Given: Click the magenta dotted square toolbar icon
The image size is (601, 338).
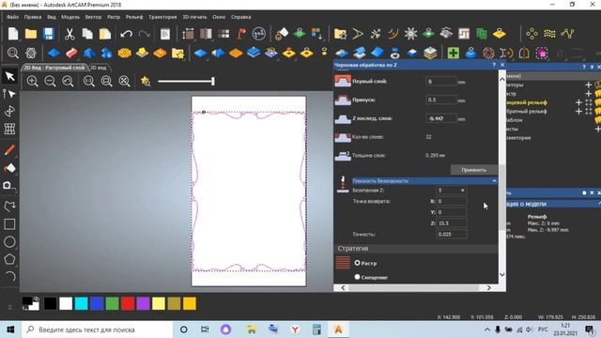Looking at the screenshot, I should 542,53.
